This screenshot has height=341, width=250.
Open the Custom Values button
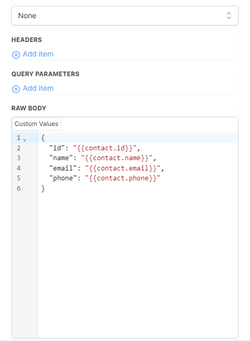[36, 124]
